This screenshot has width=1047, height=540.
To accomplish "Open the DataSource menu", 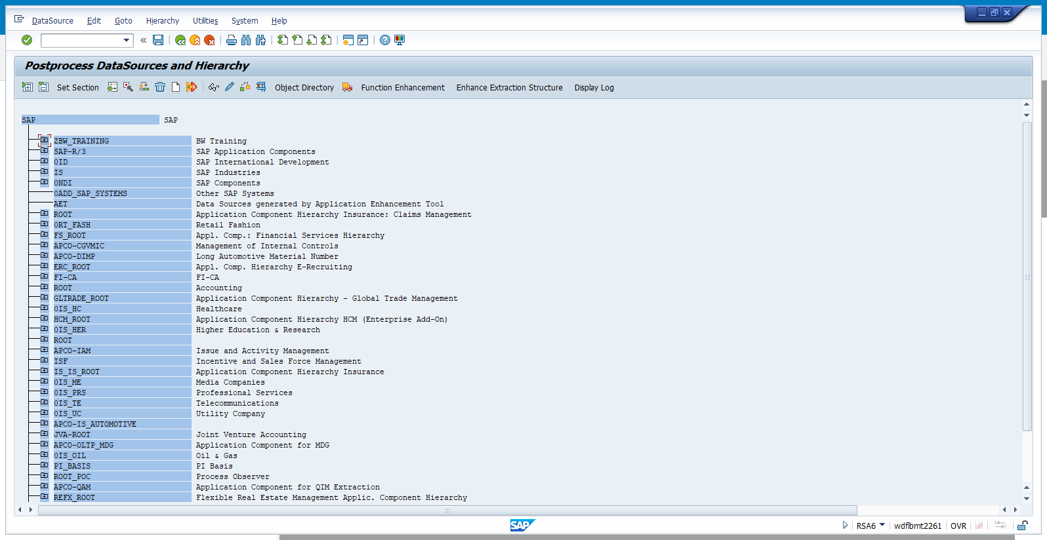I will pos(52,21).
